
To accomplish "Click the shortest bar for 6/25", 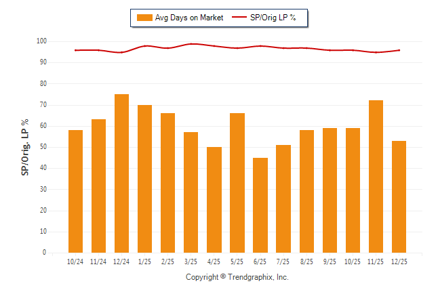I will tap(260, 205).
